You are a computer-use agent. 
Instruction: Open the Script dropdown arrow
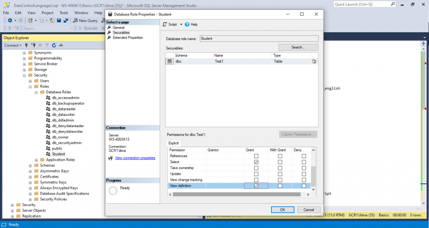click(x=181, y=24)
